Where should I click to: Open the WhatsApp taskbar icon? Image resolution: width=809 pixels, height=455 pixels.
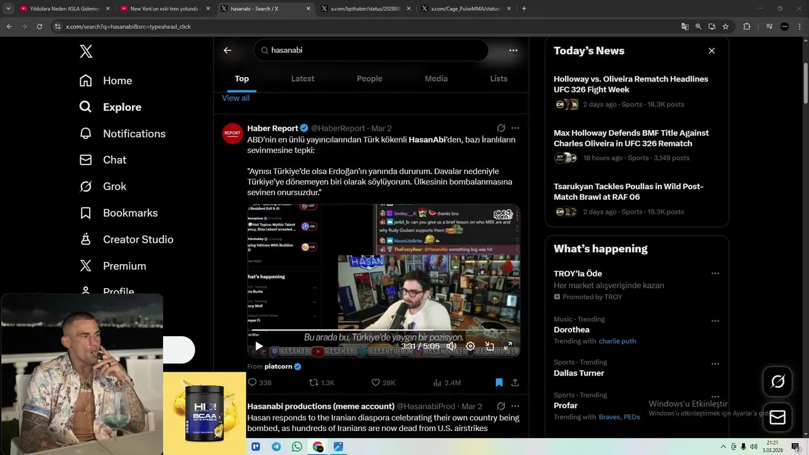click(x=297, y=447)
